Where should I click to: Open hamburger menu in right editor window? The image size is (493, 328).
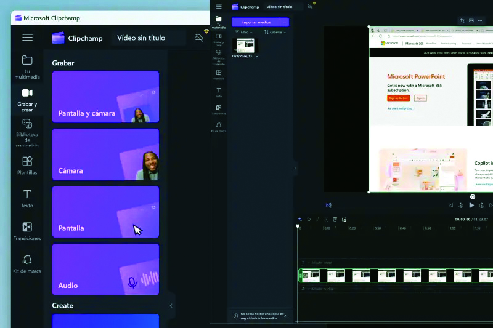(219, 7)
